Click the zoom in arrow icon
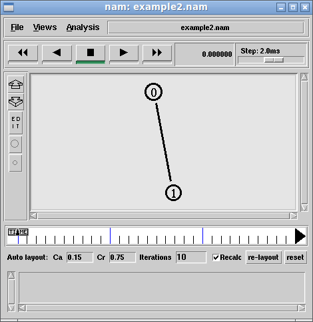The height and width of the screenshot is (322, 313). click(x=15, y=84)
